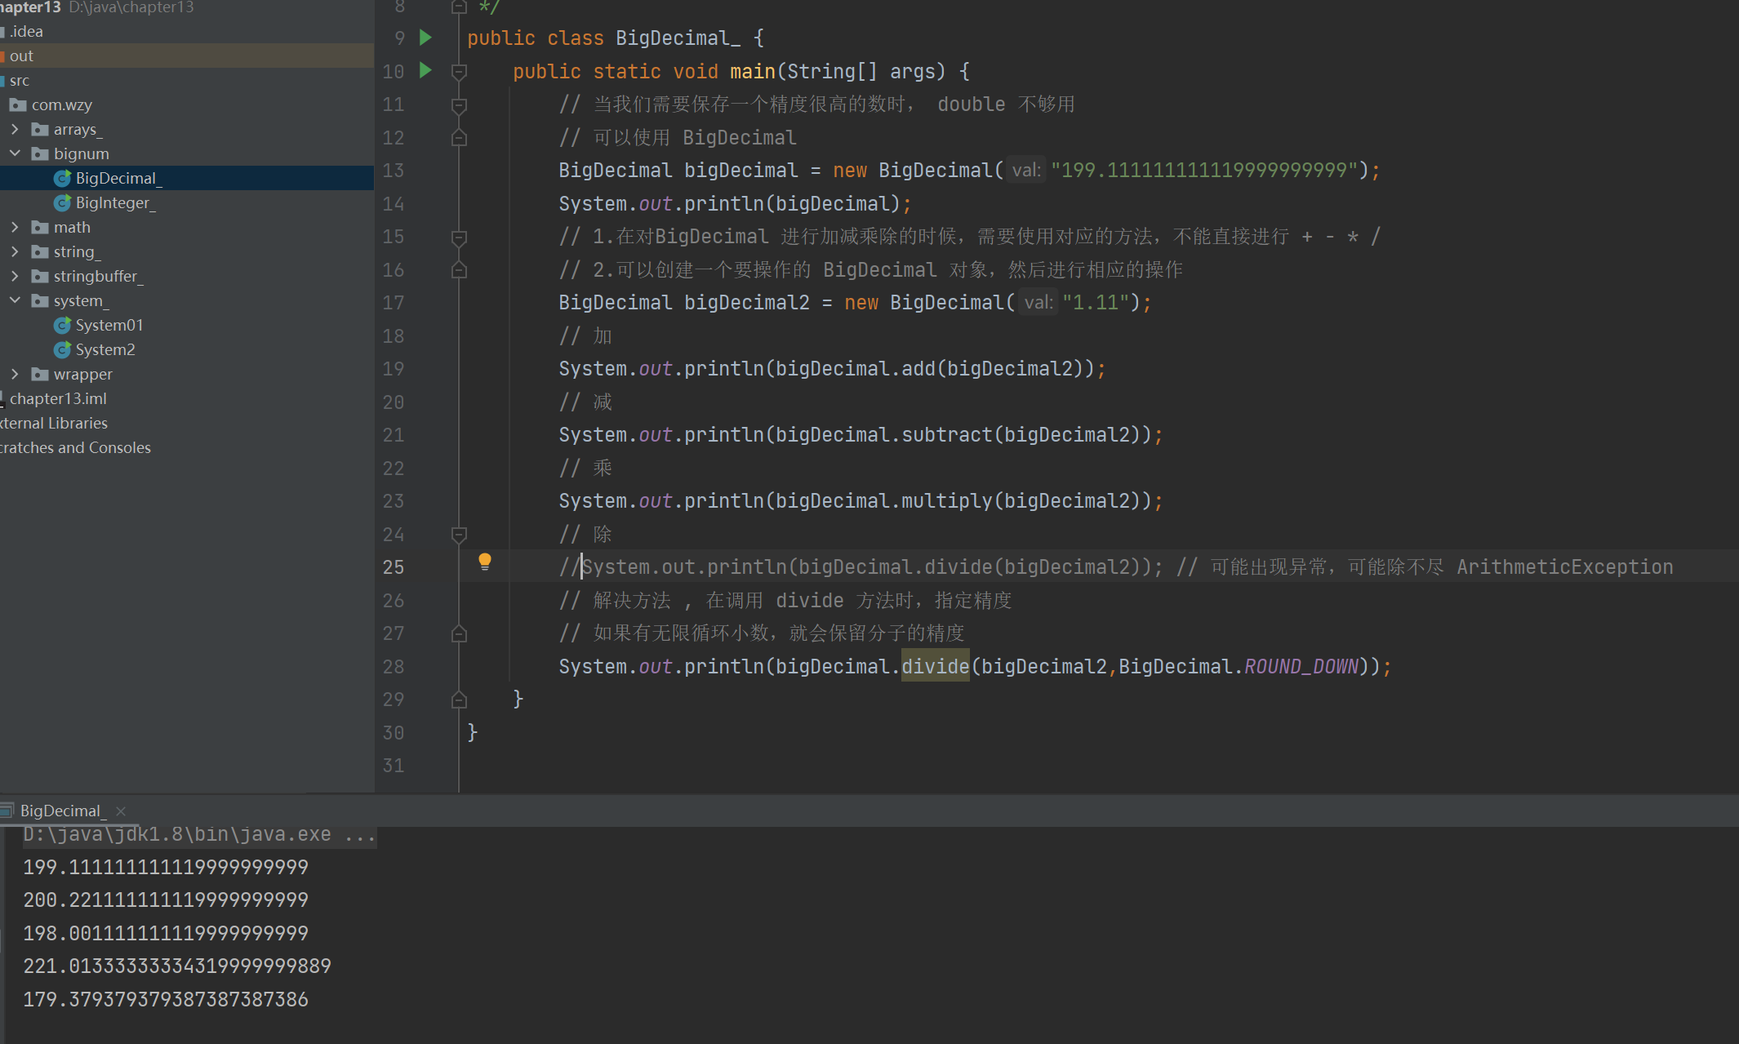Toggle code fold marker at line 10
1739x1044 pixels.
459,72
